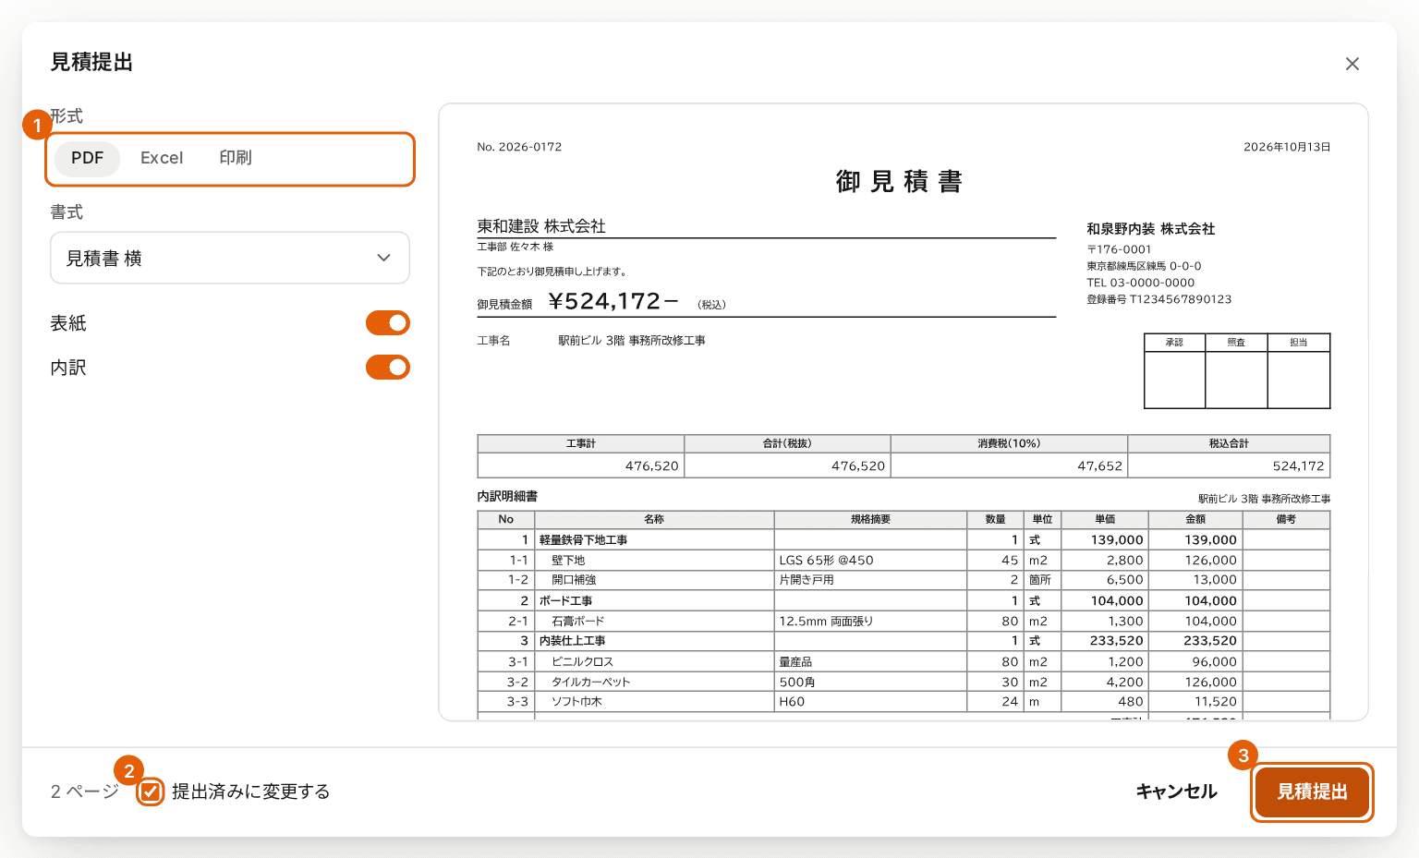Click the 登録番号 T1234567890123 line
This screenshot has width=1419, height=858.
point(1159,299)
